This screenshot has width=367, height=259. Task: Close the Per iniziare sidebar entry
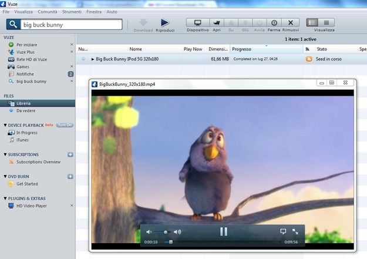click(72, 45)
